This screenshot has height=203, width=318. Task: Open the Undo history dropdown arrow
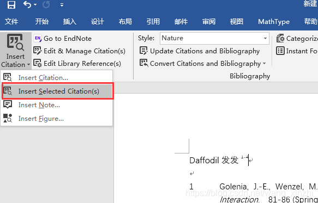(x=35, y=4)
